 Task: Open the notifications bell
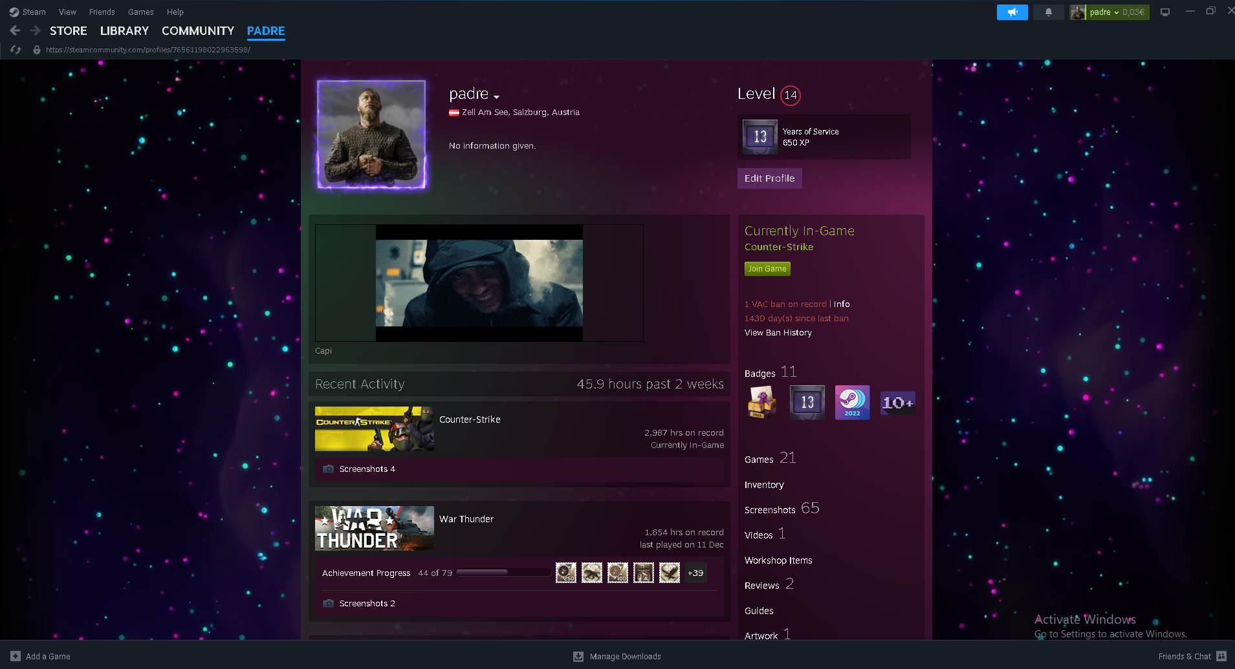1048,12
